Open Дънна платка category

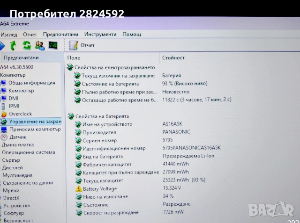18,145
